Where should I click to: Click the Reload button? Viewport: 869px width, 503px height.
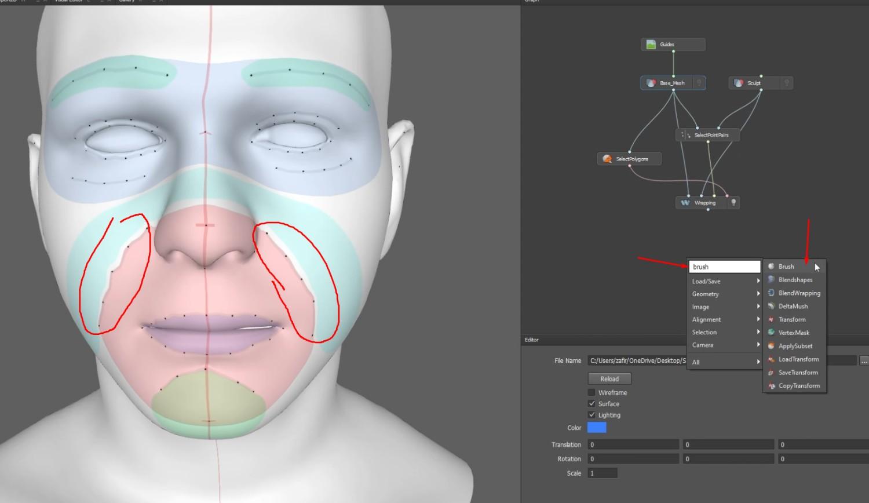tap(609, 379)
